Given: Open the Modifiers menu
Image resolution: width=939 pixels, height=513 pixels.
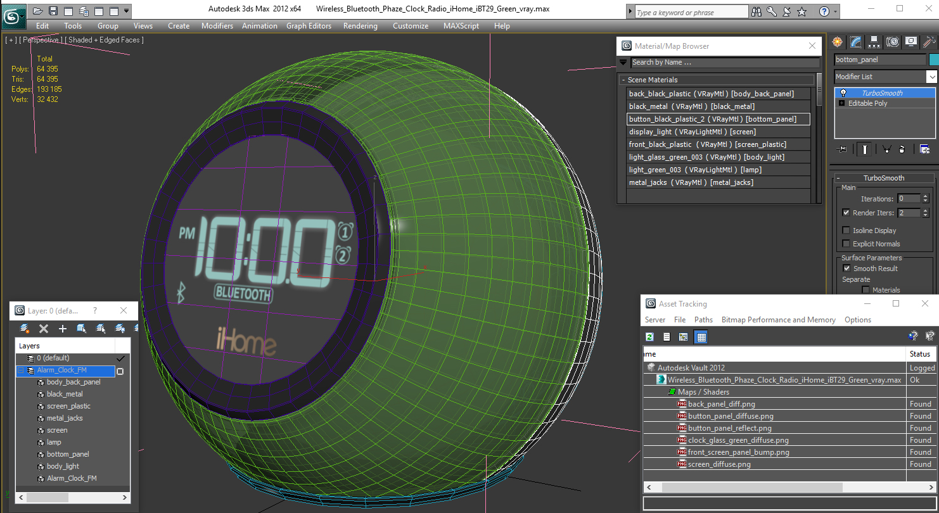Looking at the screenshot, I should pyautogui.click(x=217, y=26).
